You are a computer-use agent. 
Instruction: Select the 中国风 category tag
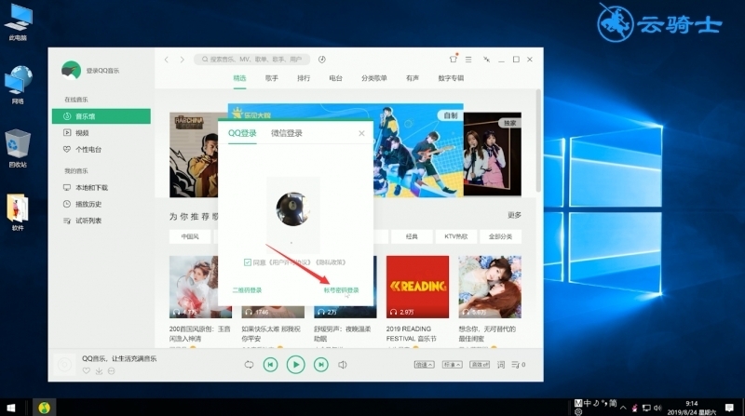coord(190,236)
